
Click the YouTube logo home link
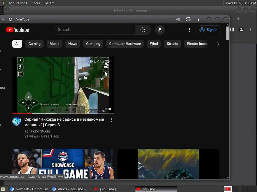coord(18,30)
